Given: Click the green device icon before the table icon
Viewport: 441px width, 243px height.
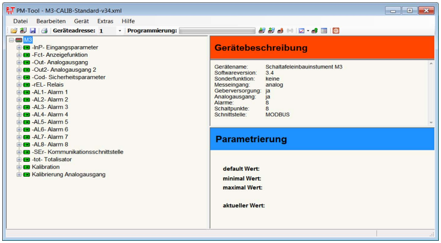Looking at the screenshot, I should [314, 31].
